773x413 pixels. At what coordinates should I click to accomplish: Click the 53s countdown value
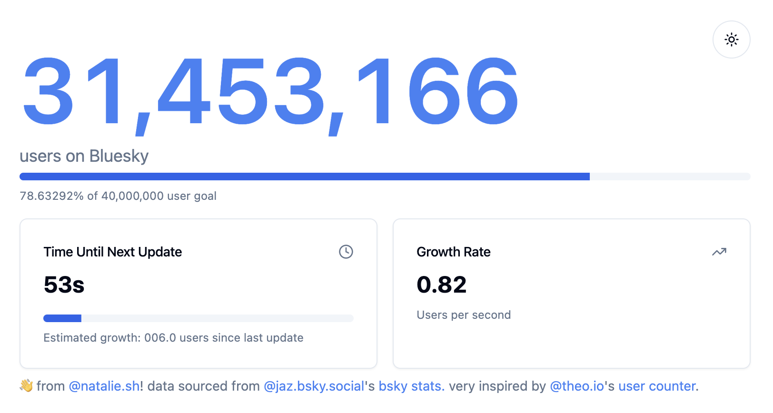click(x=64, y=285)
